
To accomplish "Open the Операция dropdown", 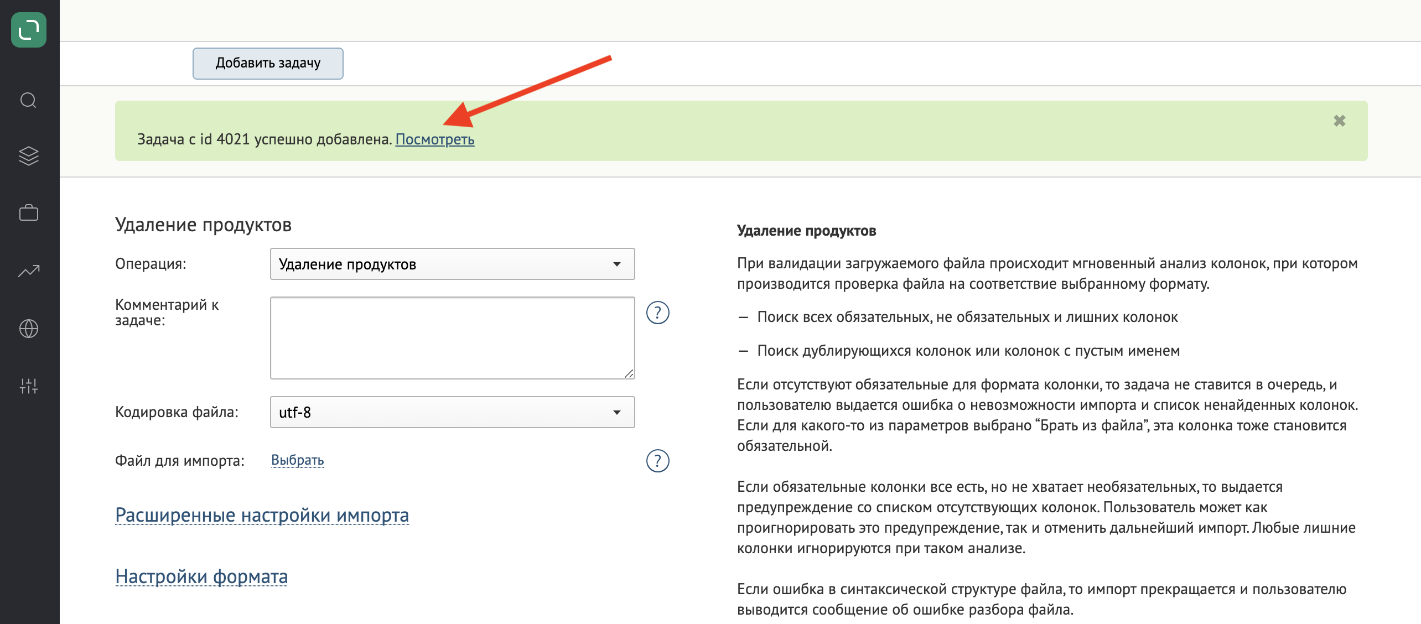I will coord(452,264).
